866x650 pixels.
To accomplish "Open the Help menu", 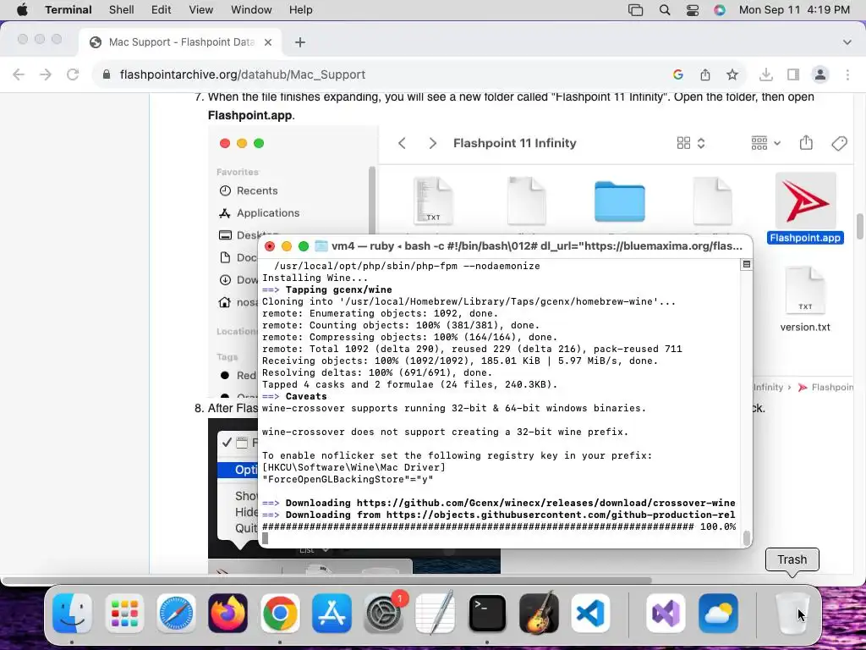I will pyautogui.click(x=301, y=10).
